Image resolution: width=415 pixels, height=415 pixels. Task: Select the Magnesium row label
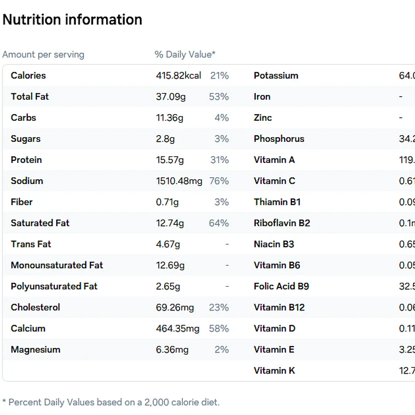tap(36, 350)
